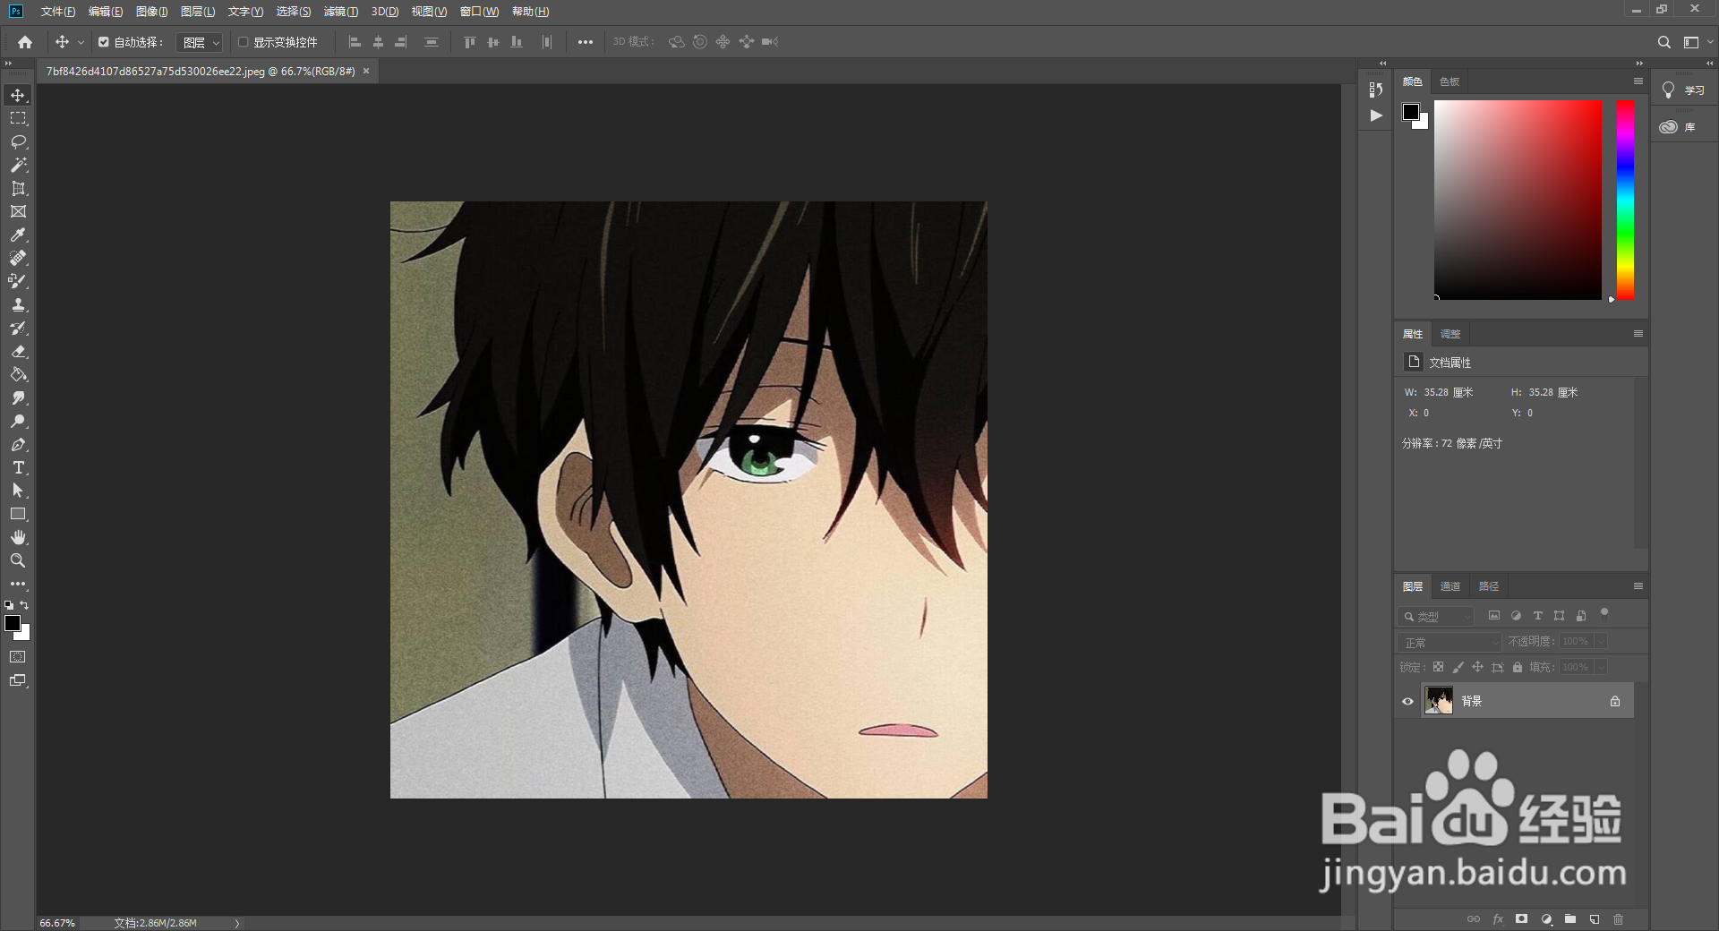
Task: Select the Healing Brush tool
Action: coord(18,258)
